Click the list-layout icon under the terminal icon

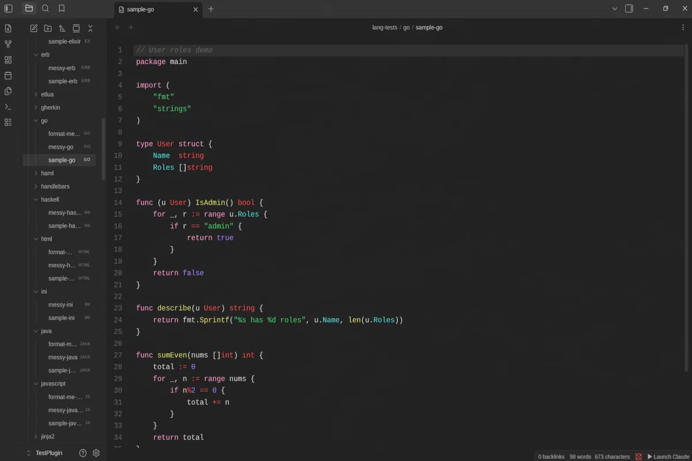point(8,122)
